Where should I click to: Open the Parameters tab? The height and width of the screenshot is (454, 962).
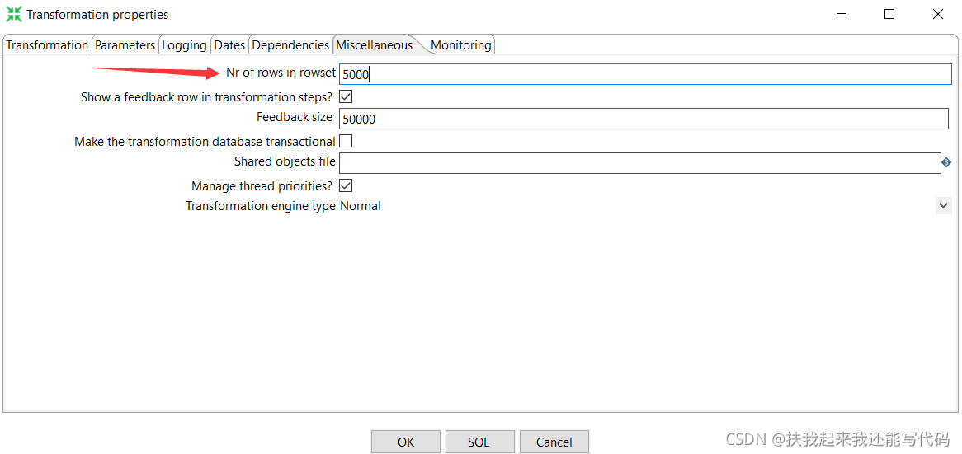click(x=125, y=44)
